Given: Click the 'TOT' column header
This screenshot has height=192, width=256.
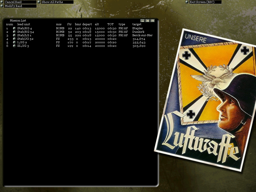Looking at the screenshot, I should point(110,24).
